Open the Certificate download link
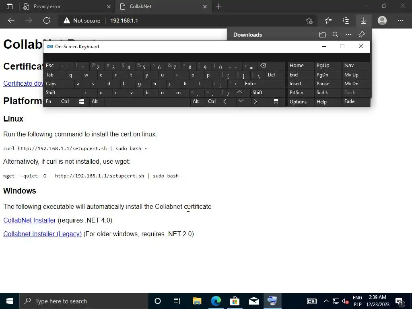 click(x=23, y=84)
